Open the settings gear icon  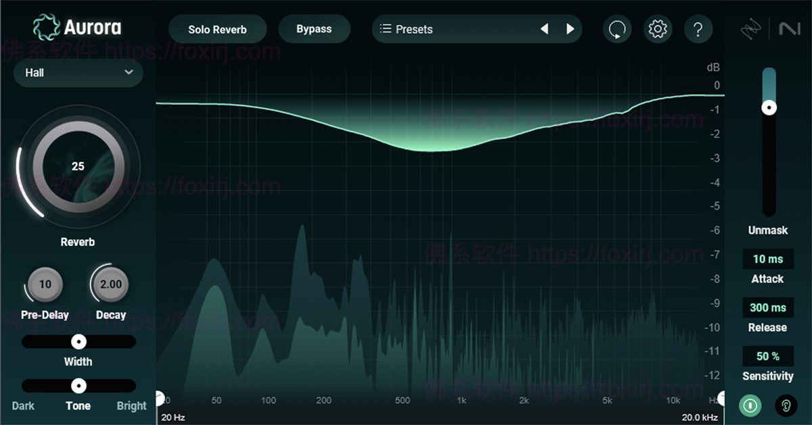point(658,29)
